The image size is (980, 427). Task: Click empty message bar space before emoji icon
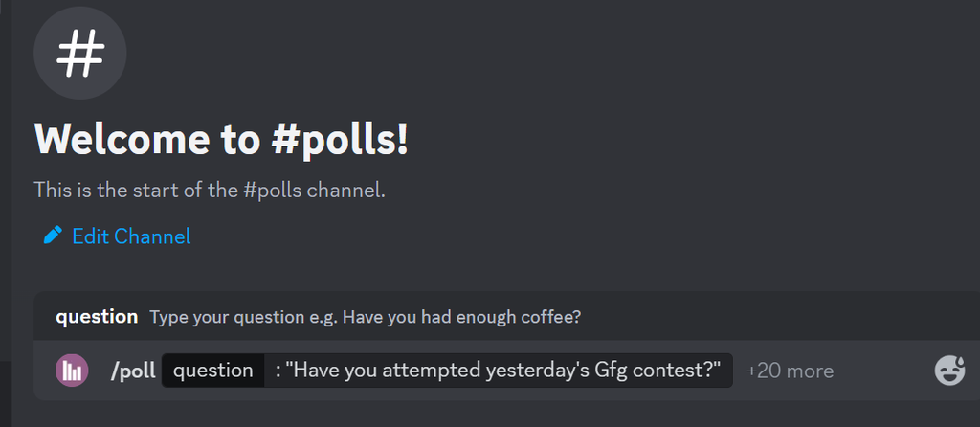click(880, 371)
